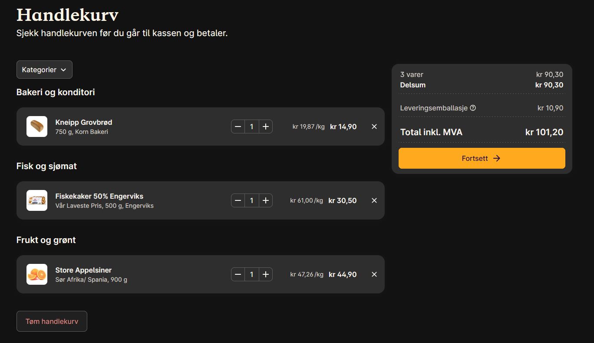Open the Kategorier dropdown
The image size is (594, 343).
point(44,70)
